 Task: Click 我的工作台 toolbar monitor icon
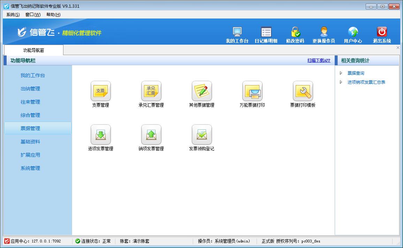237,32
